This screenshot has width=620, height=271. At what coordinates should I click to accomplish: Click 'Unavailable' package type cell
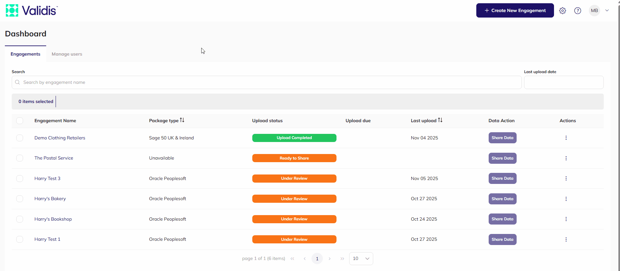[x=162, y=158]
